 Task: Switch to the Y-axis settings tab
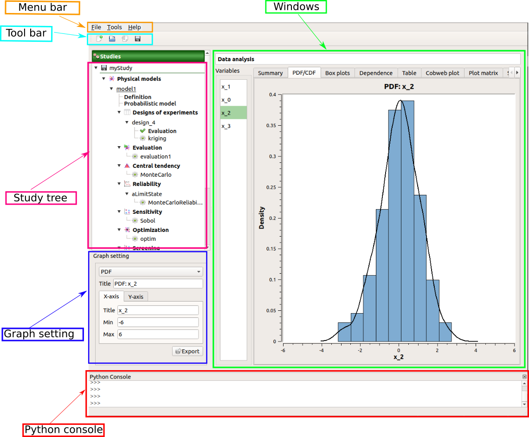point(135,296)
